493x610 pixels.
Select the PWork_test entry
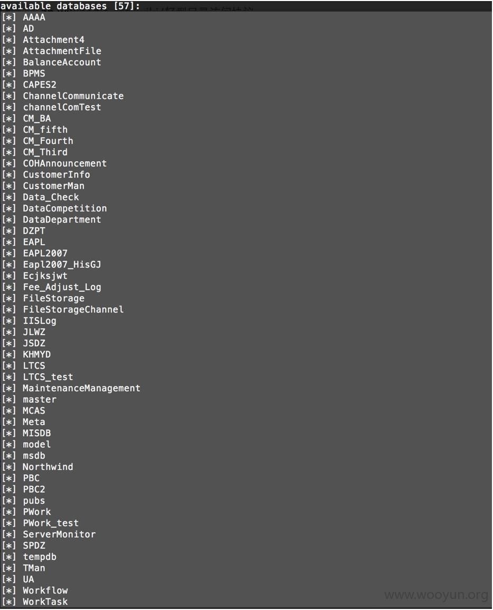(x=51, y=523)
